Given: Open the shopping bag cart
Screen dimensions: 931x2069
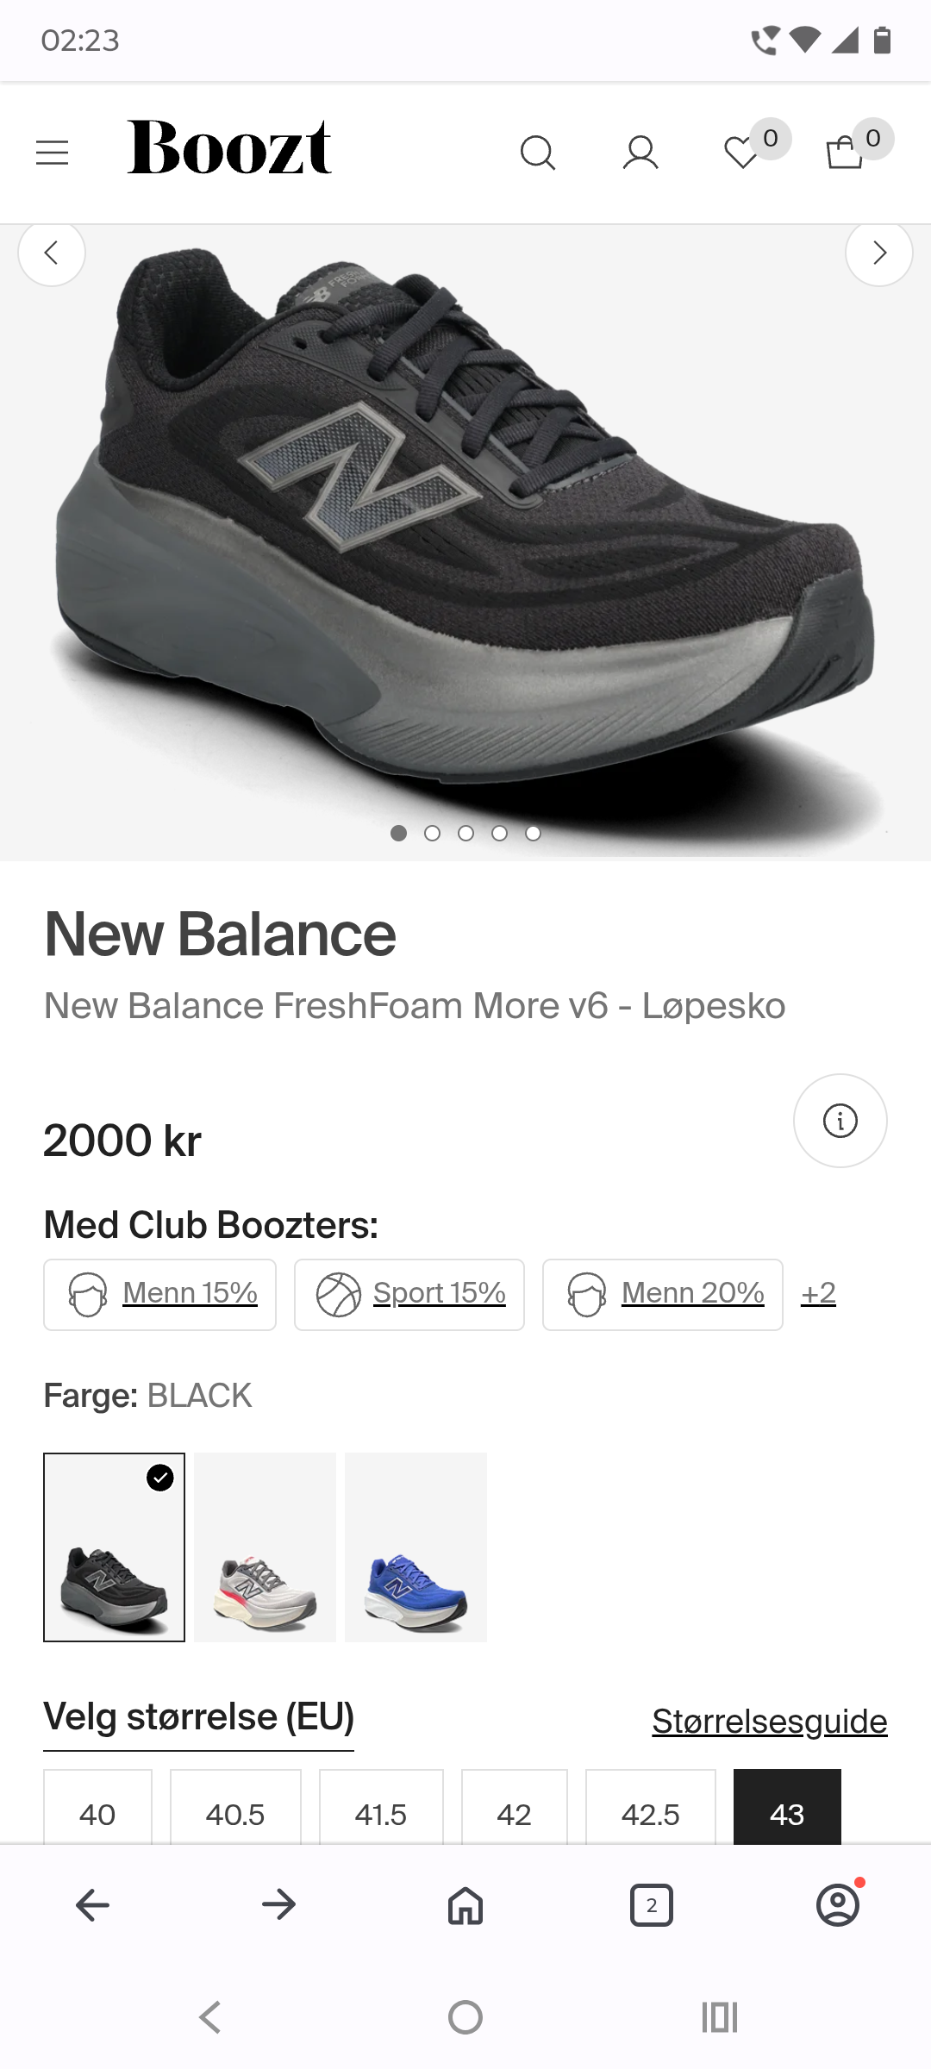Looking at the screenshot, I should [845, 153].
